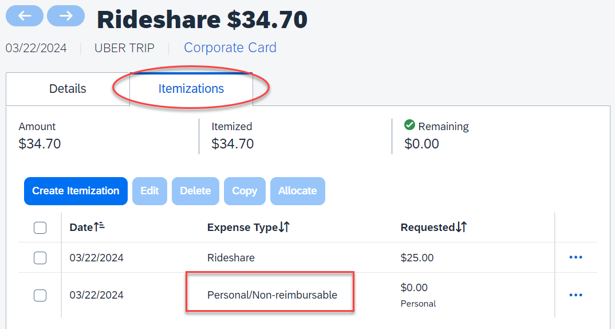Click the Create Itemization button
Viewport: 615px width, 329px height.
[x=76, y=191]
